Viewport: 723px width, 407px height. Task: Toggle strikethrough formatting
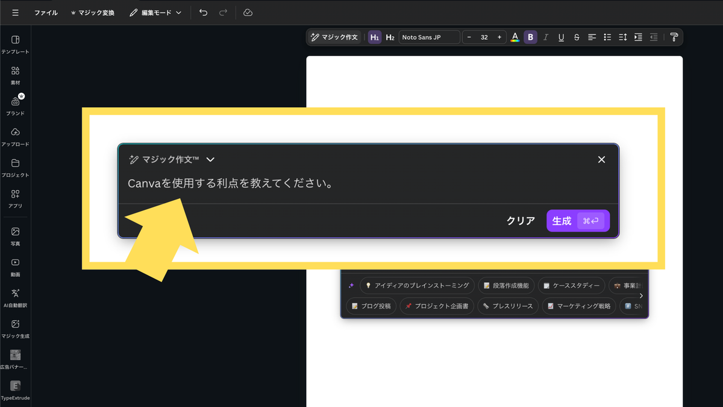577,37
